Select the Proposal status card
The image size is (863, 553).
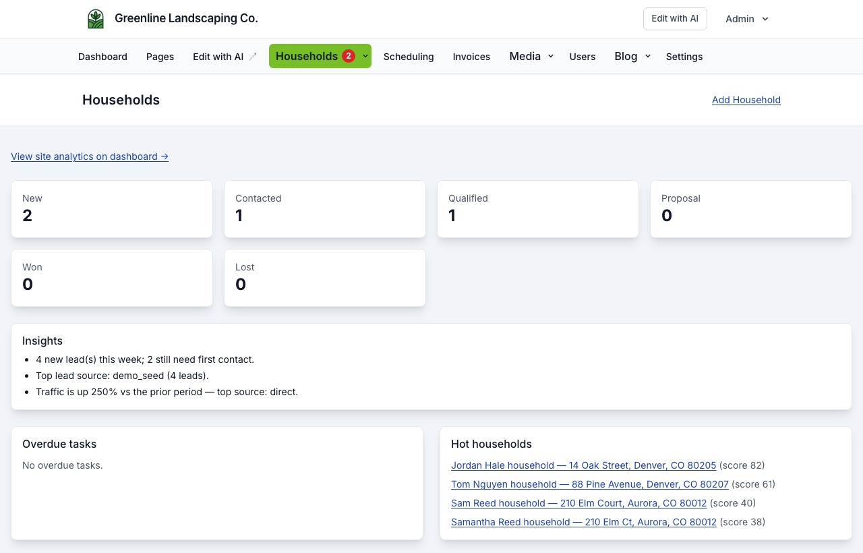coord(751,209)
